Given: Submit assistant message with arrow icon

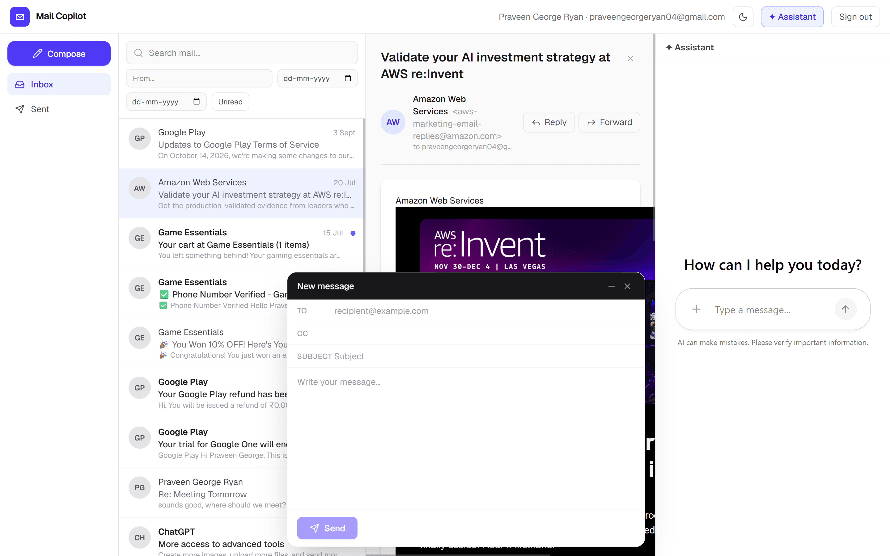Looking at the screenshot, I should (x=845, y=309).
